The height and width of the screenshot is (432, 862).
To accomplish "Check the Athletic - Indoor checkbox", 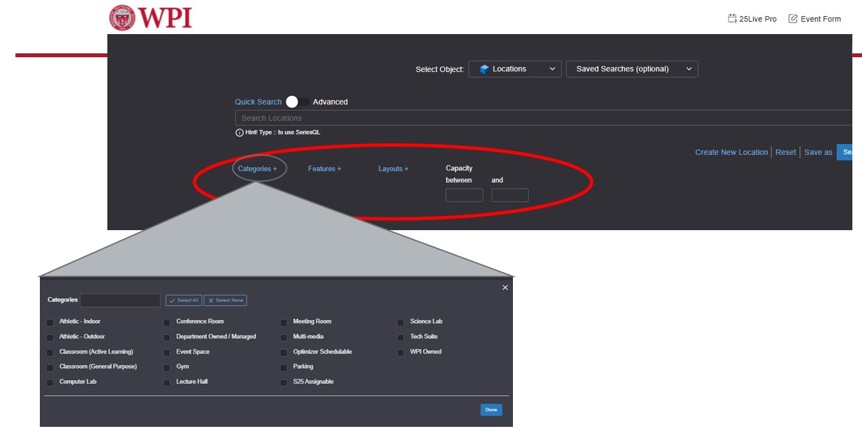I will coord(50,322).
